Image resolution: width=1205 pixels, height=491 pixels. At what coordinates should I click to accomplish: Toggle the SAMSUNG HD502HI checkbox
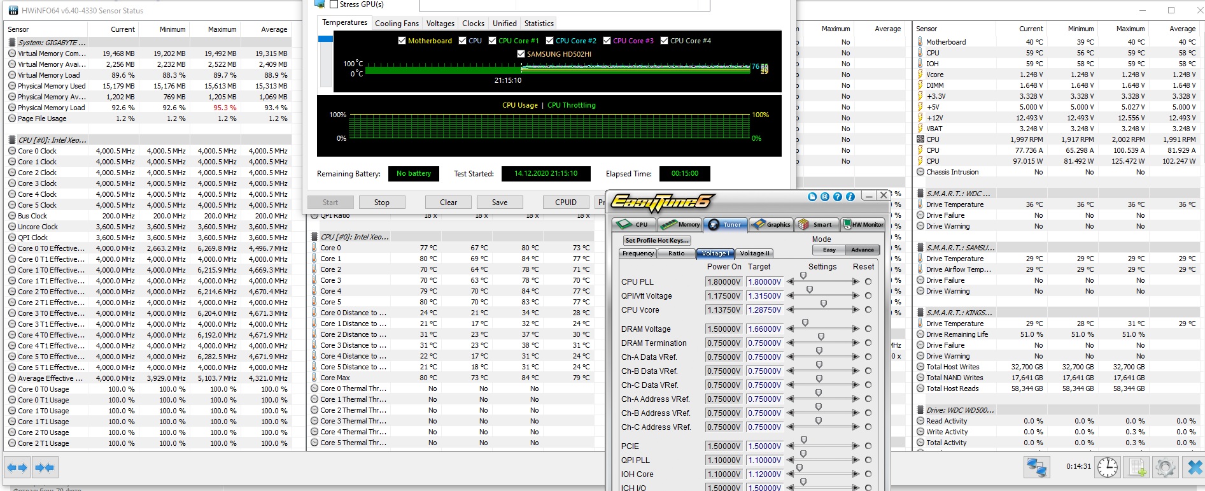(521, 54)
